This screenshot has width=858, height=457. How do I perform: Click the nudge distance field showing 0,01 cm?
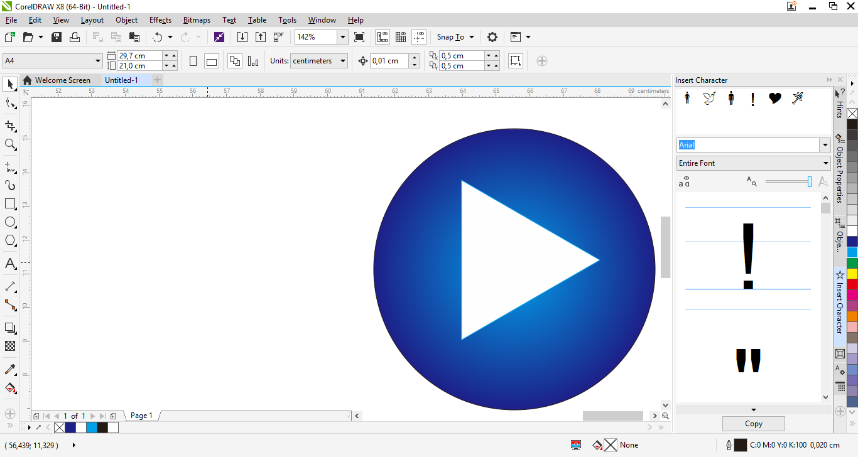pyautogui.click(x=389, y=61)
